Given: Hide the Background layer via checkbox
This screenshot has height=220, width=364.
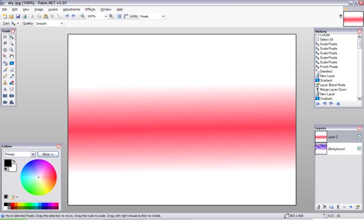Looking at the screenshot, I should click(x=359, y=149).
